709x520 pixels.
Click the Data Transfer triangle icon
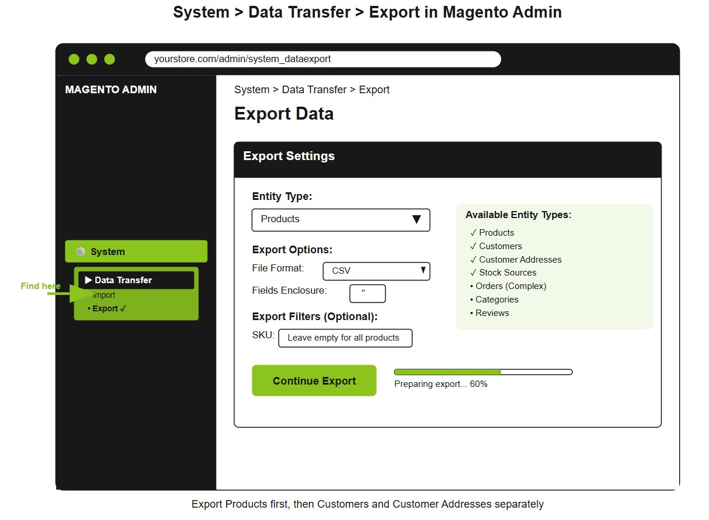(88, 280)
